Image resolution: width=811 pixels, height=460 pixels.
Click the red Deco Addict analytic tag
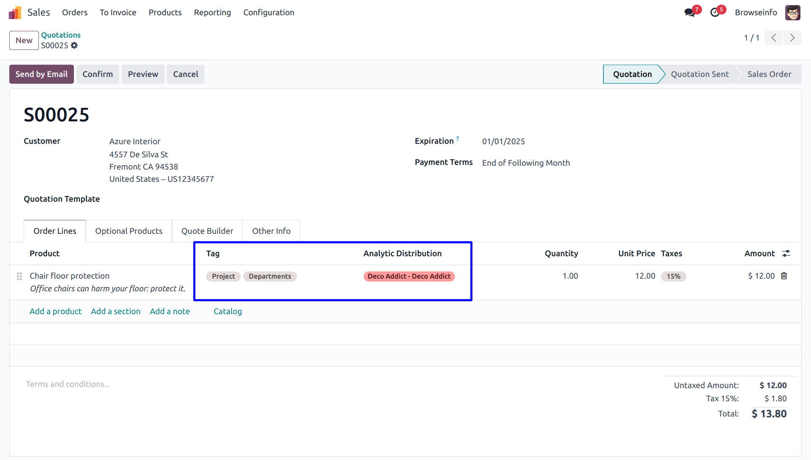[409, 277]
